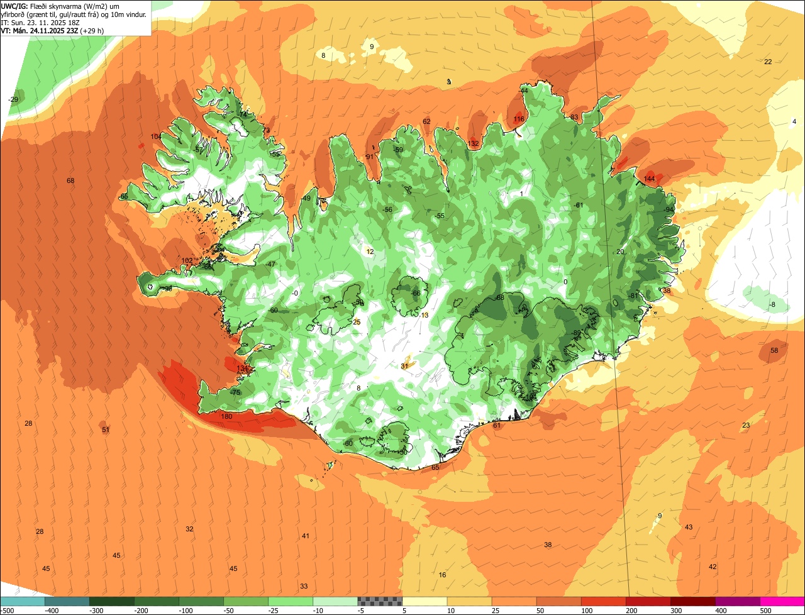Click the value 31 in the southern highlands
Screen dimensions: 805x615
click(x=404, y=365)
